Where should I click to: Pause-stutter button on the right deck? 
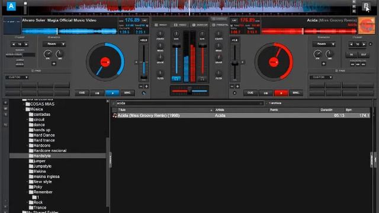coord(266,93)
